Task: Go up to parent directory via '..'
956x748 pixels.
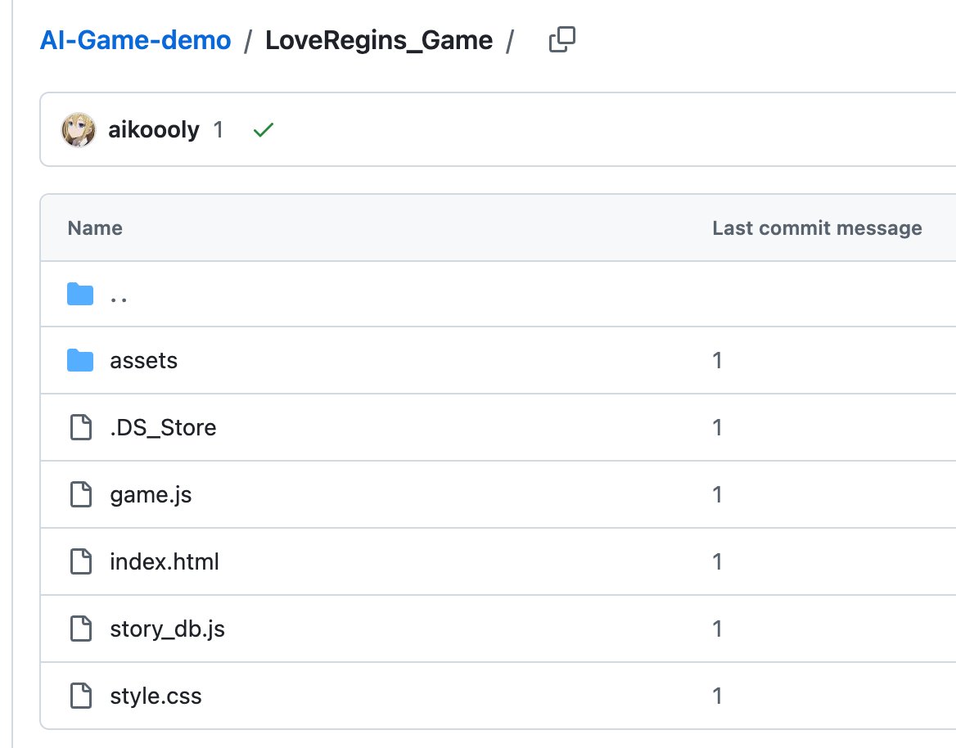Action: tap(119, 295)
